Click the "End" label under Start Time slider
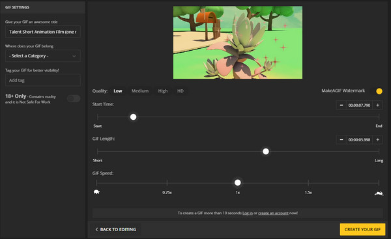Viewport: 391px width, 239px height. [x=379, y=126]
